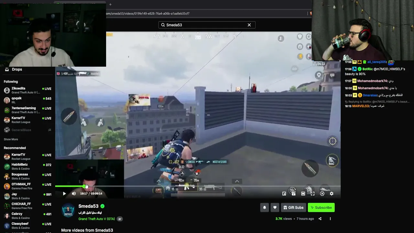
Task: Click MARVEL53 username in chat
Action: [x=361, y=106]
